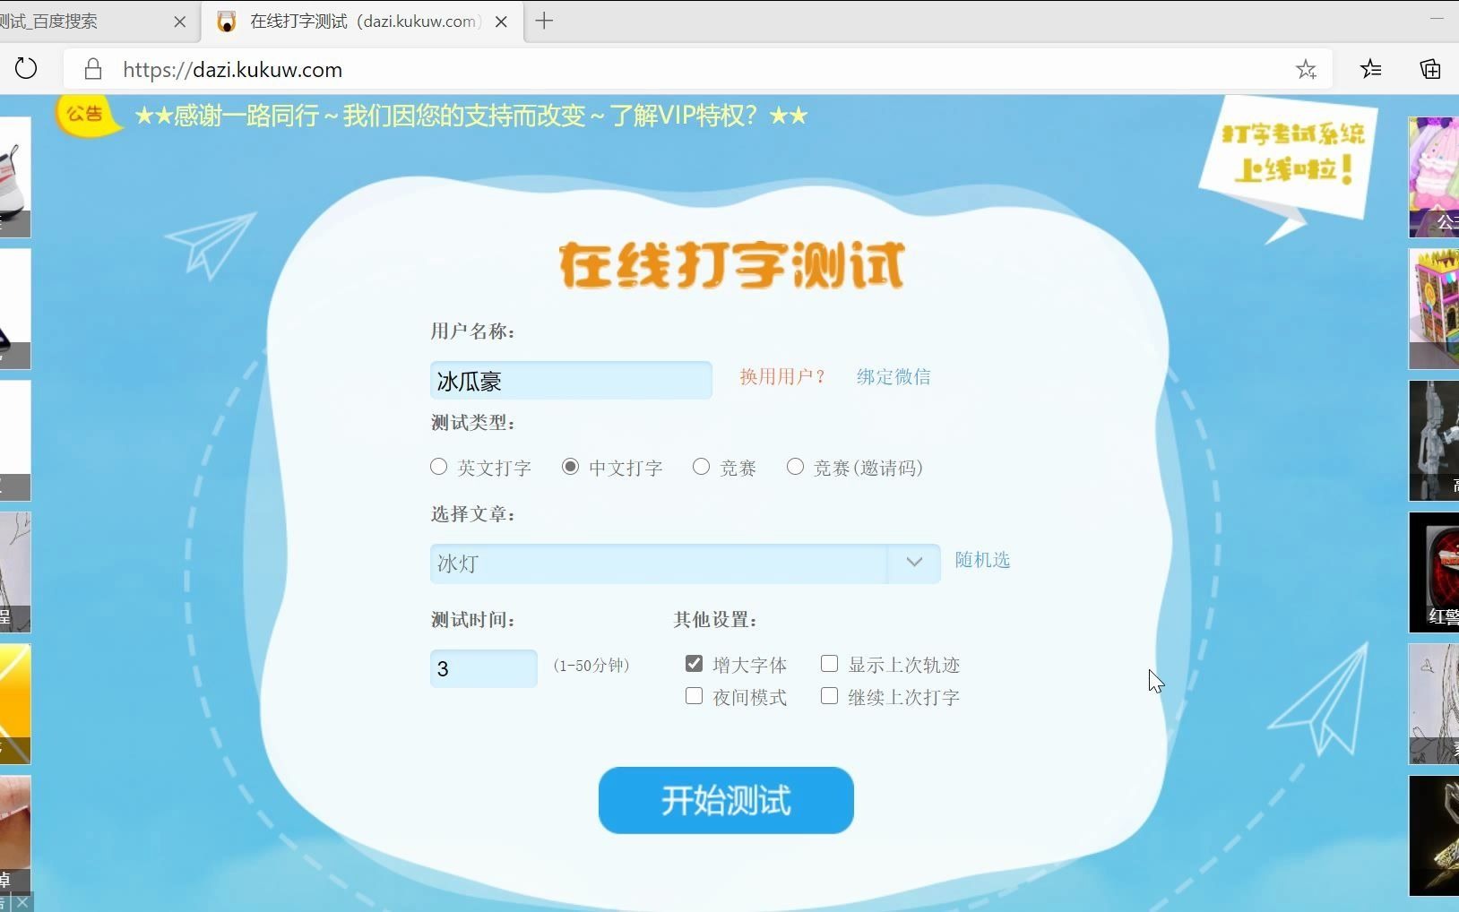Minimize the browser window
The image size is (1459, 912).
tap(1437, 18)
